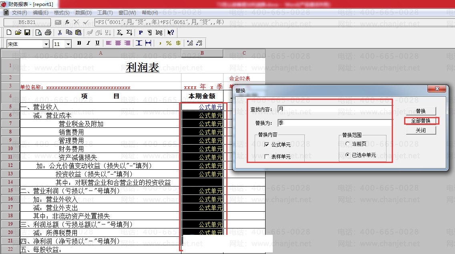455x254 pixels.
Task: Click the 本期金额 header cell
Action: (x=202, y=96)
